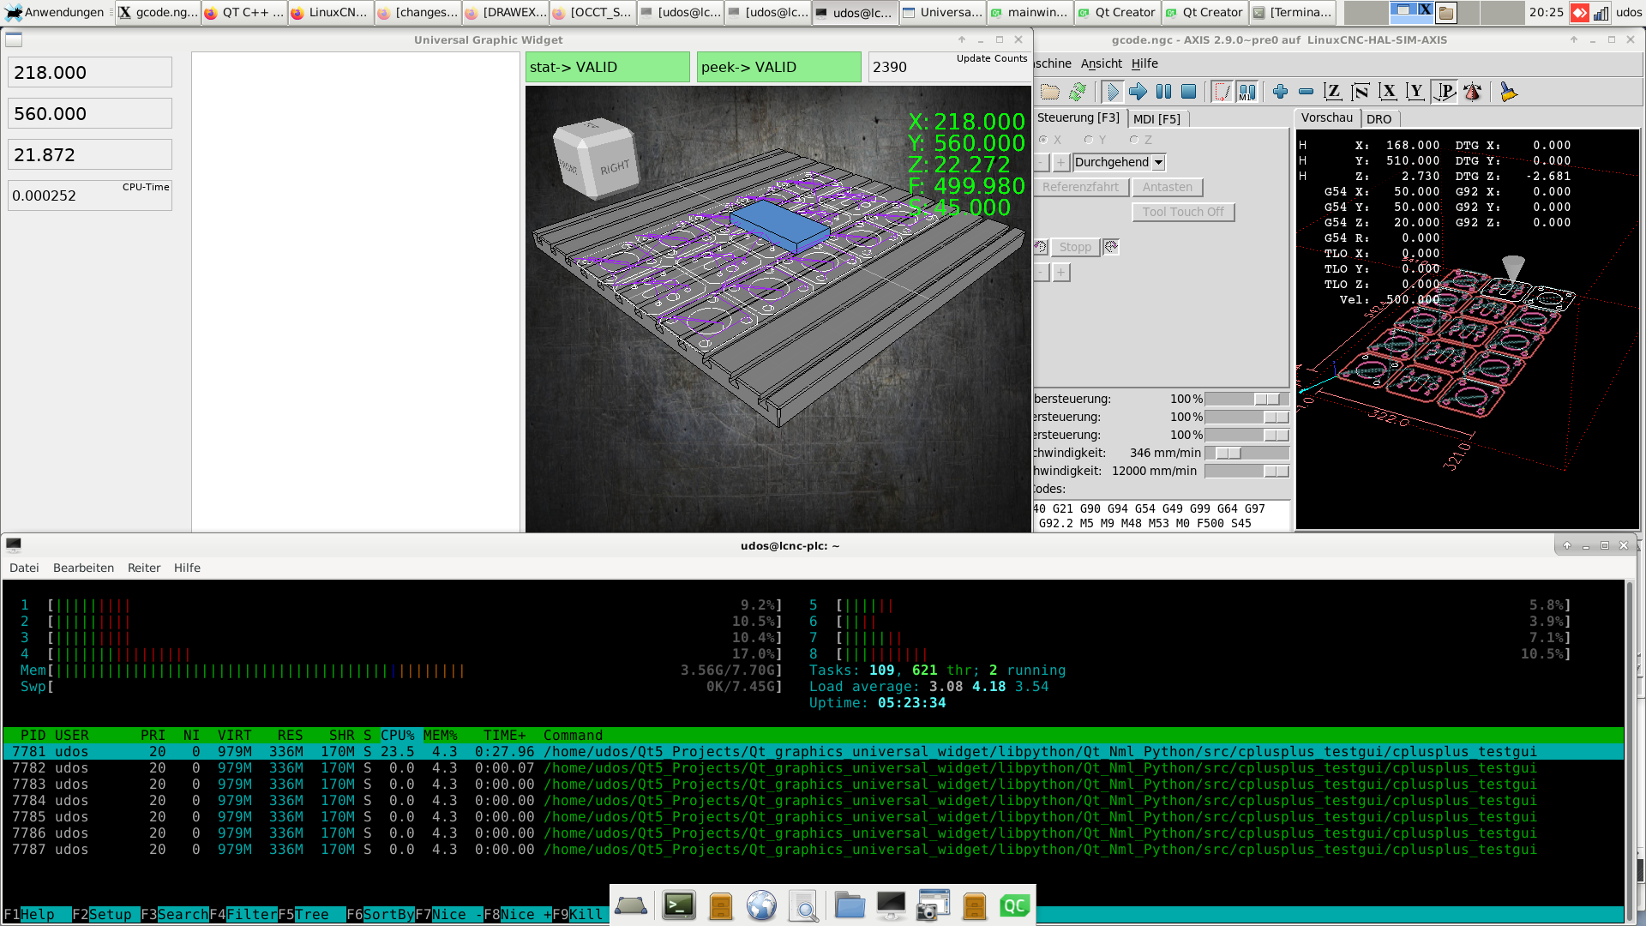This screenshot has height=926, width=1646.
Task: Reload the current file in AXIS
Action: click(1078, 92)
